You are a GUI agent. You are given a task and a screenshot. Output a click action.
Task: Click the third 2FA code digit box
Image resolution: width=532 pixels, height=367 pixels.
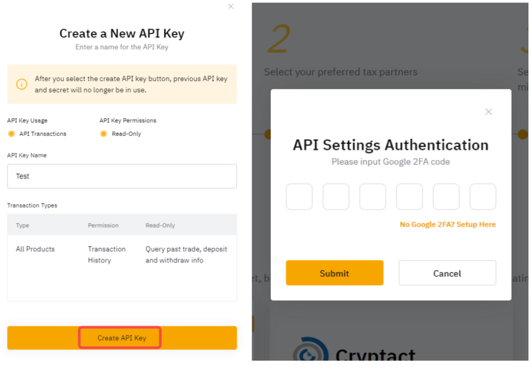point(373,196)
